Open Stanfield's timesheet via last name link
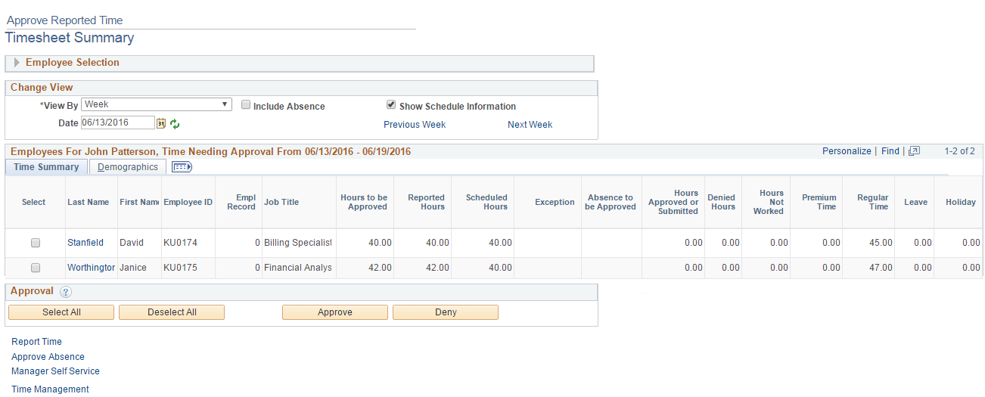985x397 pixels. pos(87,243)
